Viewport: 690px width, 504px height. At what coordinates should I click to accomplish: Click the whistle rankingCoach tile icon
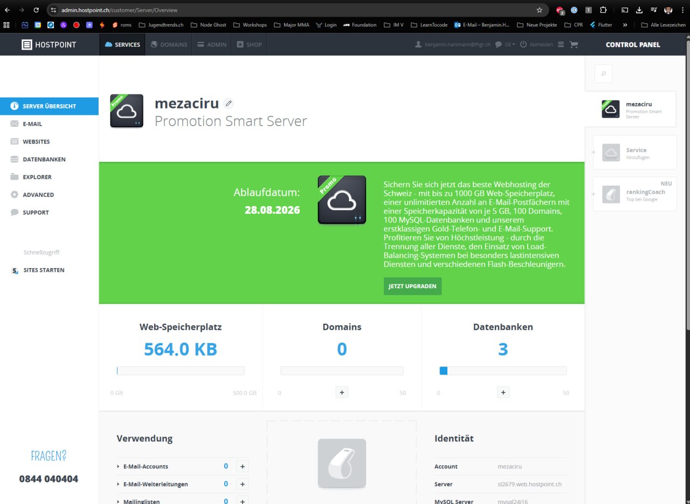pyautogui.click(x=611, y=194)
